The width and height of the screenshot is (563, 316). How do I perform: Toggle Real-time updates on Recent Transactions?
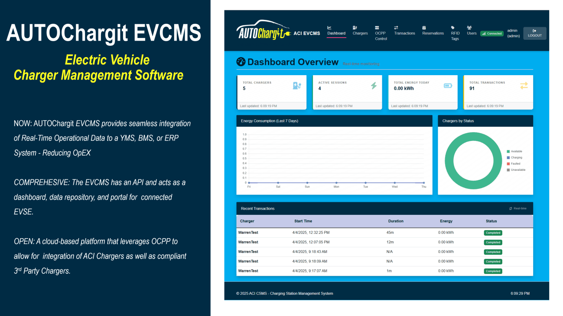[x=518, y=208]
